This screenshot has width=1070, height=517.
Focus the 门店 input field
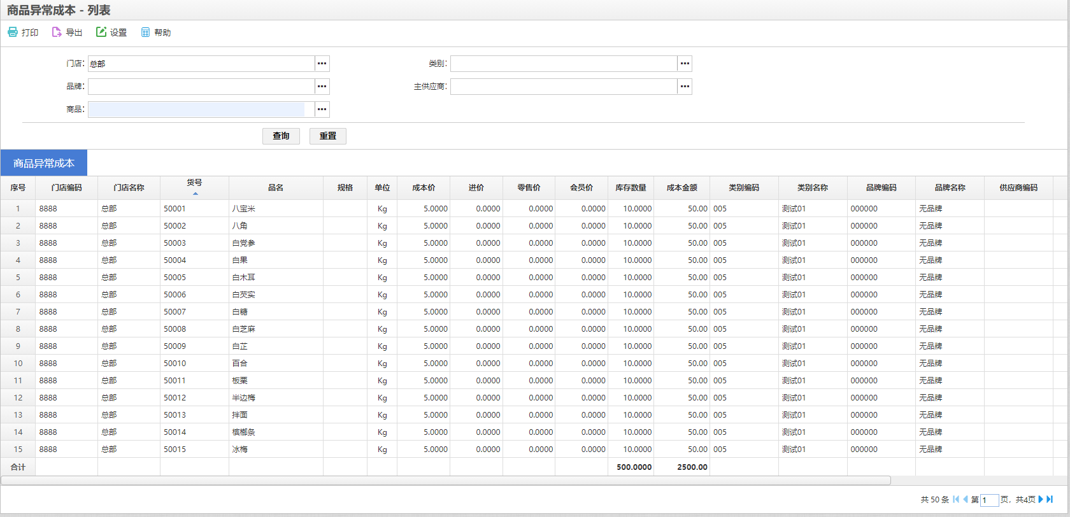(x=201, y=64)
